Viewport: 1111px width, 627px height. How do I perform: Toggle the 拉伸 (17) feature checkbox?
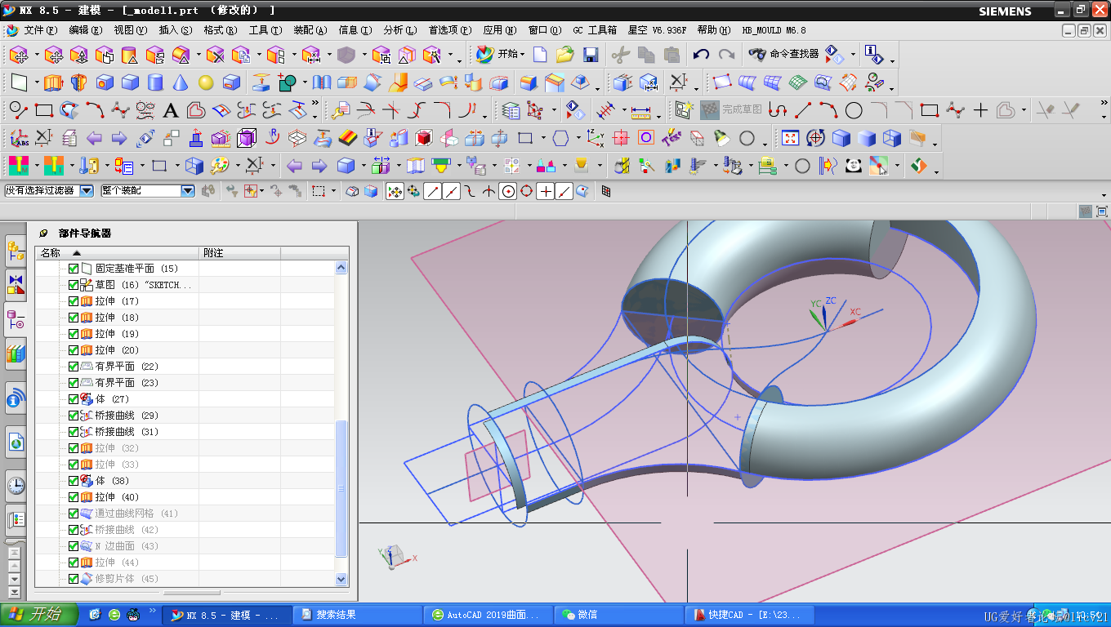point(74,301)
